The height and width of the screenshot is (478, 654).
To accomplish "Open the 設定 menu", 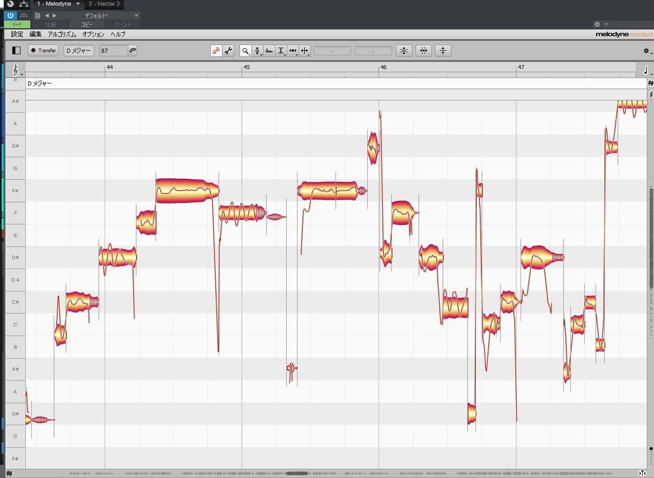I will coord(17,34).
